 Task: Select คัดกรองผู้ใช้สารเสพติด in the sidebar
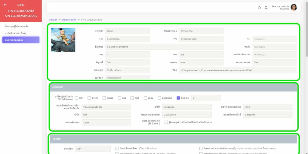pos(17,26)
